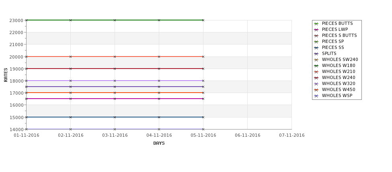Select the WHOLES W320 legend label

click(x=339, y=83)
